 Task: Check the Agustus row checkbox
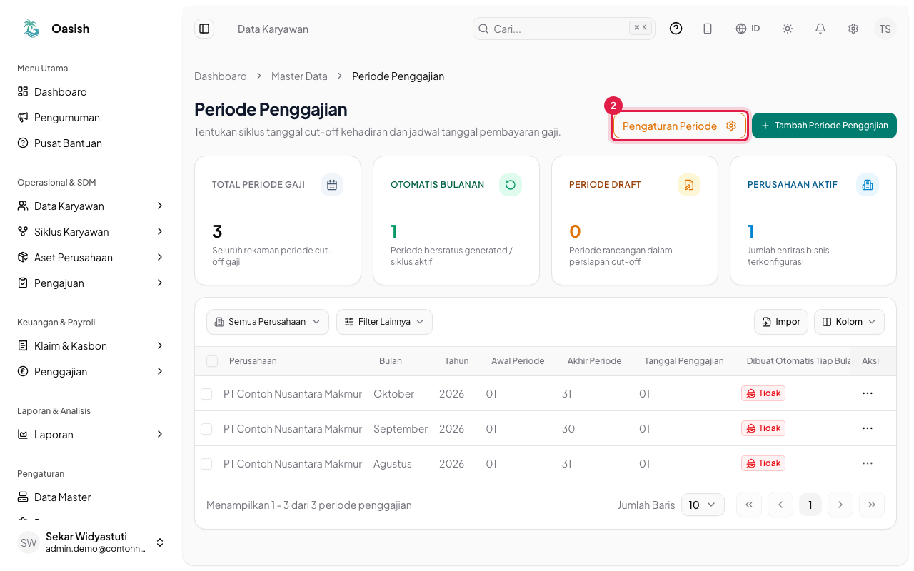206,464
